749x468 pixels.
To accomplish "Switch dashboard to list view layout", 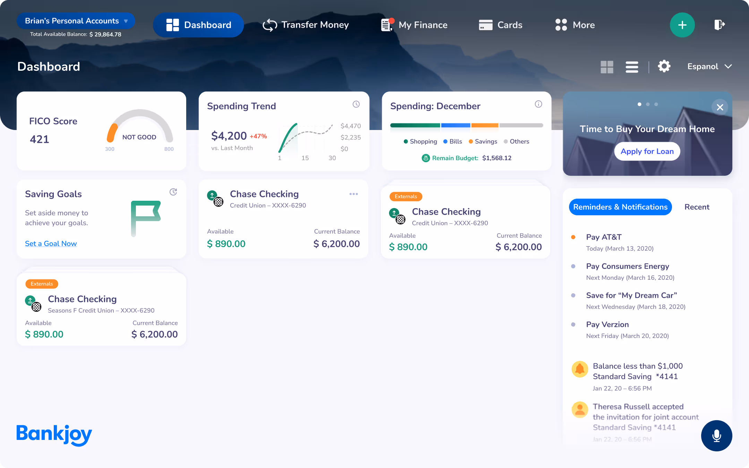I will (x=632, y=66).
